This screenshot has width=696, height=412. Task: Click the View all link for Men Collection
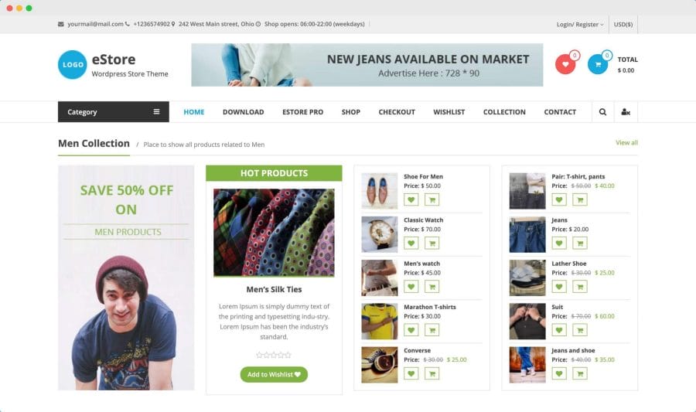point(626,142)
